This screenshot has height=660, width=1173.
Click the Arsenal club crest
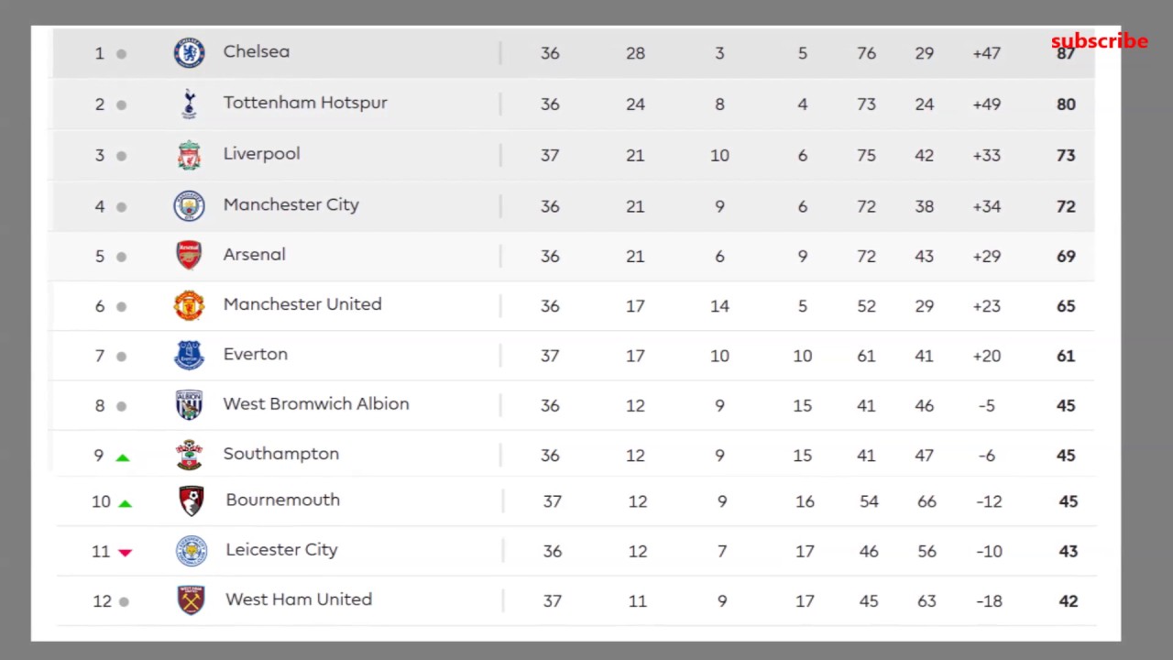point(189,255)
